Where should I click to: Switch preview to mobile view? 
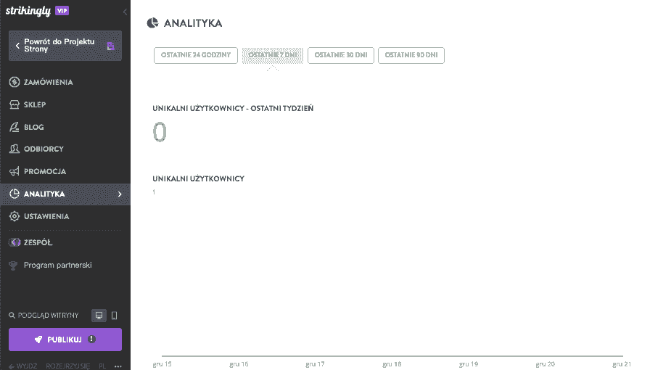pyautogui.click(x=115, y=316)
